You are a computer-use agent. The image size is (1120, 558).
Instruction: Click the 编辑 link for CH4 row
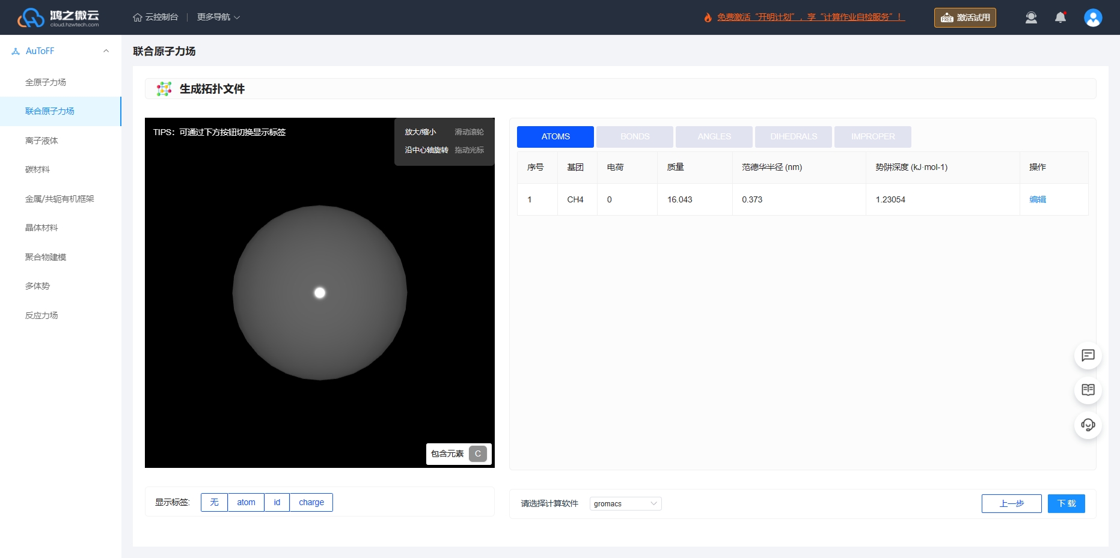(x=1038, y=199)
